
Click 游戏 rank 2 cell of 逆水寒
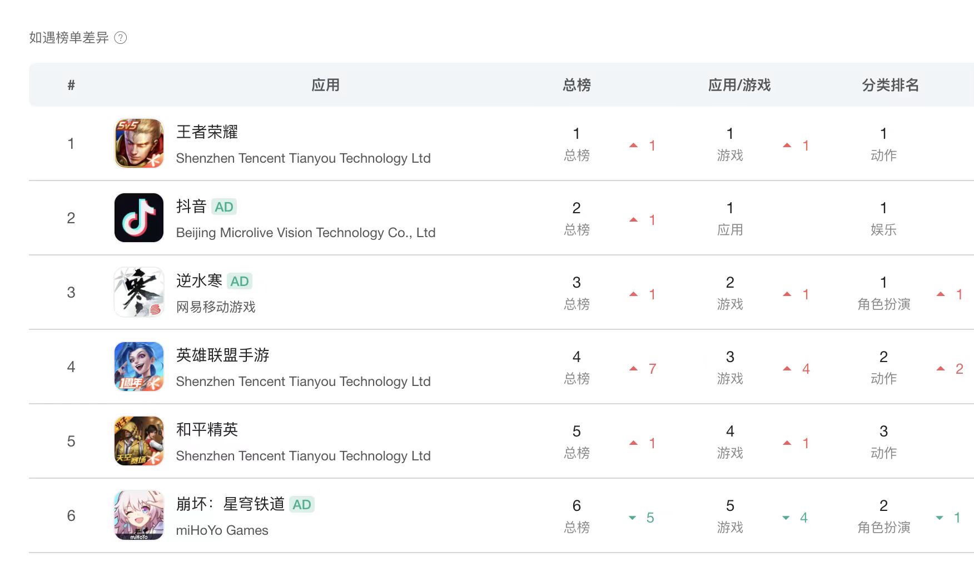(730, 292)
